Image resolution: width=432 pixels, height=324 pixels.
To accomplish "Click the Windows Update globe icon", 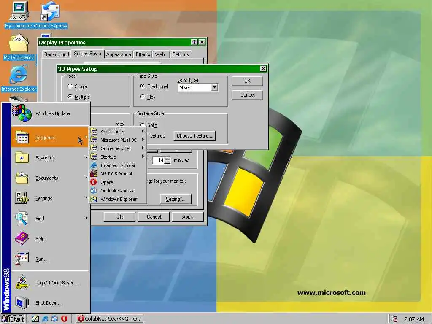I will [x=22, y=113].
